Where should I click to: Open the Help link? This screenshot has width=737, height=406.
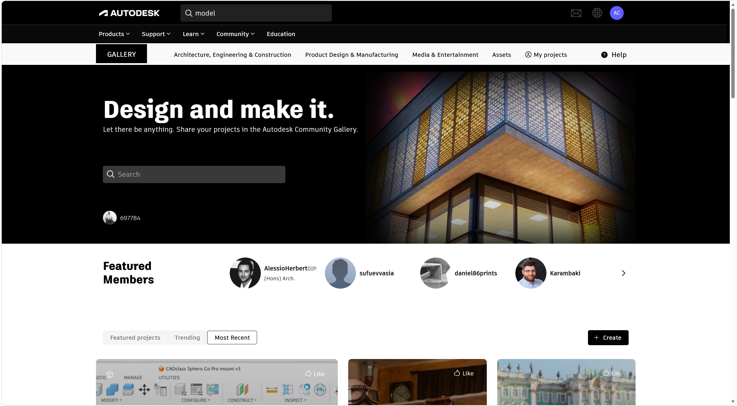click(614, 55)
